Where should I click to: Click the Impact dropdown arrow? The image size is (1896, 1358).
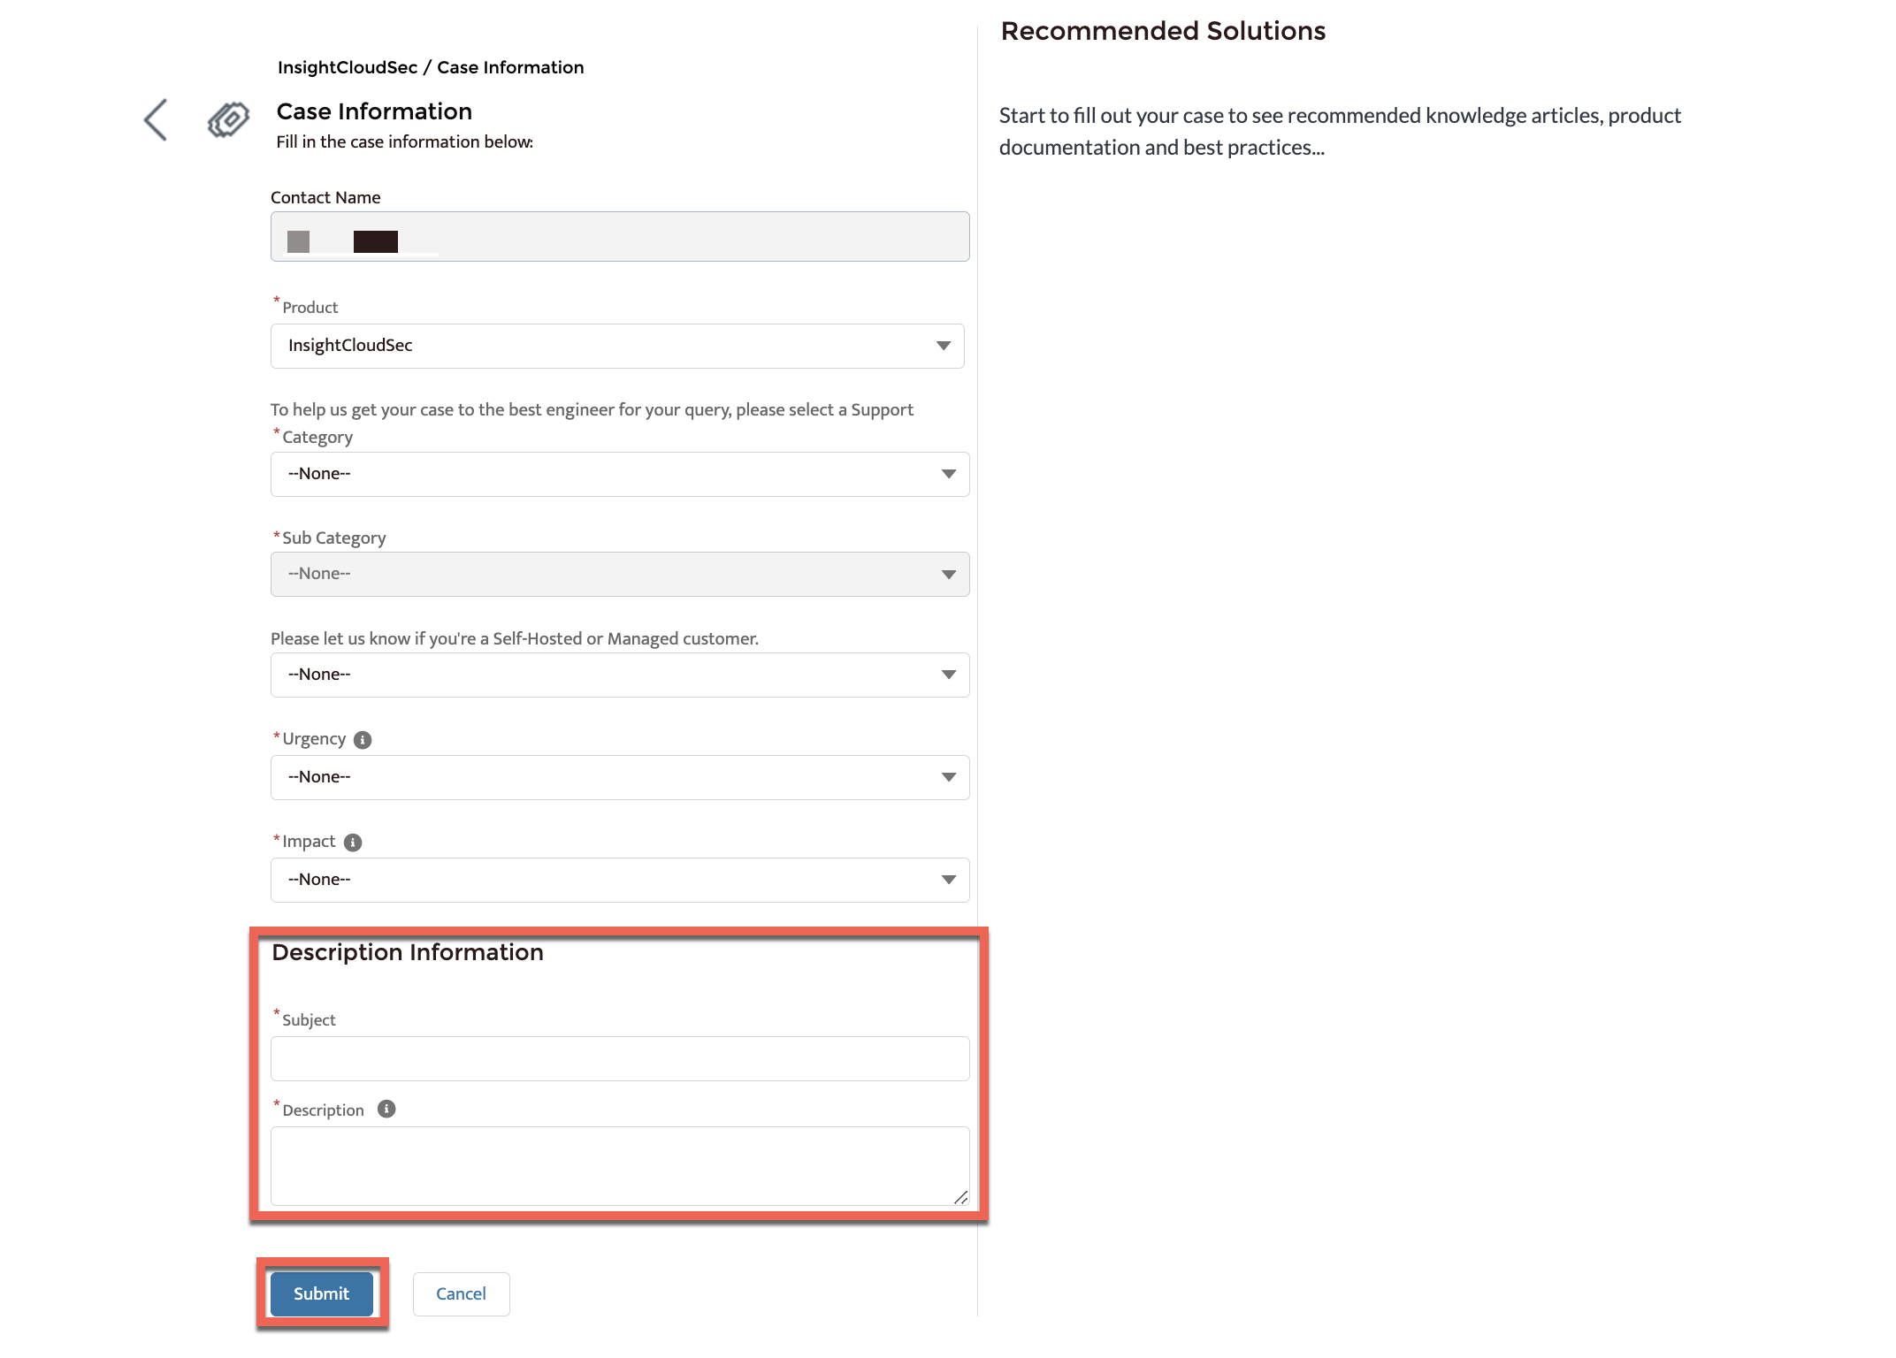point(949,880)
